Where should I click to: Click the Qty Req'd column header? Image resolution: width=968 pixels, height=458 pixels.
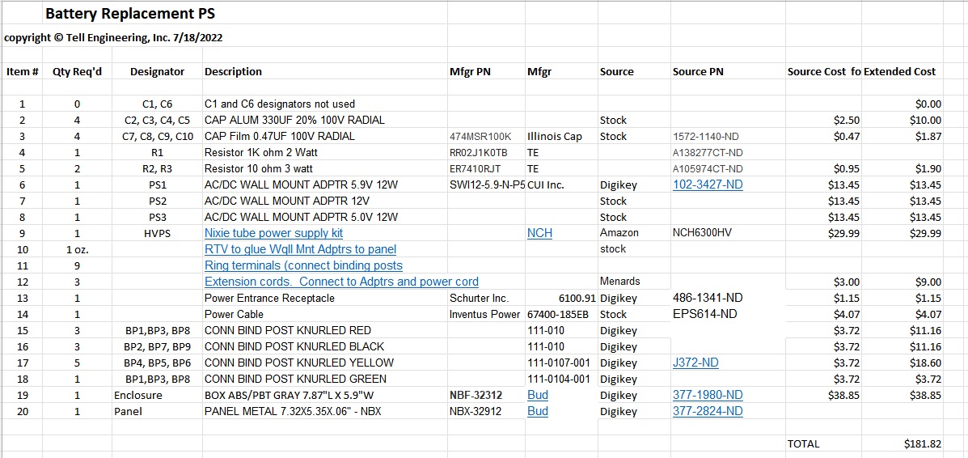(77, 71)
